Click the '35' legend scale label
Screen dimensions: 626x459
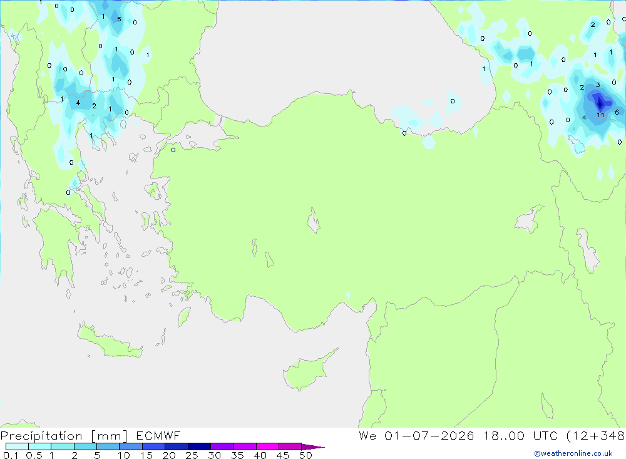tap(237, 455)
